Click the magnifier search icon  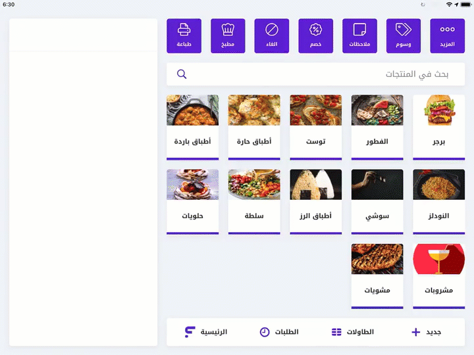(x=182, y=74)
